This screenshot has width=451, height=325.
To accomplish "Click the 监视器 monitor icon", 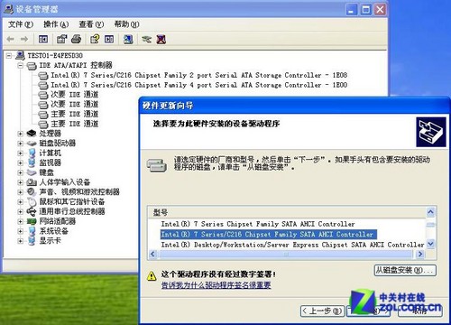I will [32, 162].
